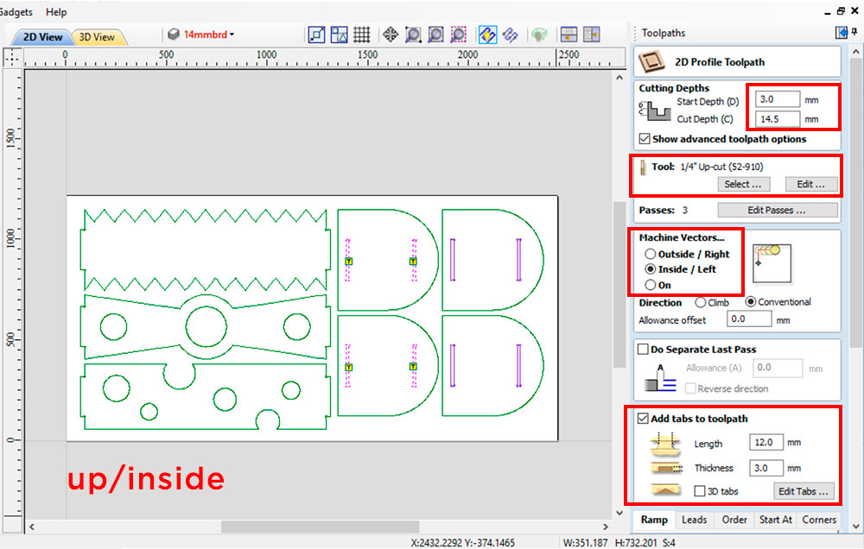Toggle the Toolpaths panel pin

(854, 33)
